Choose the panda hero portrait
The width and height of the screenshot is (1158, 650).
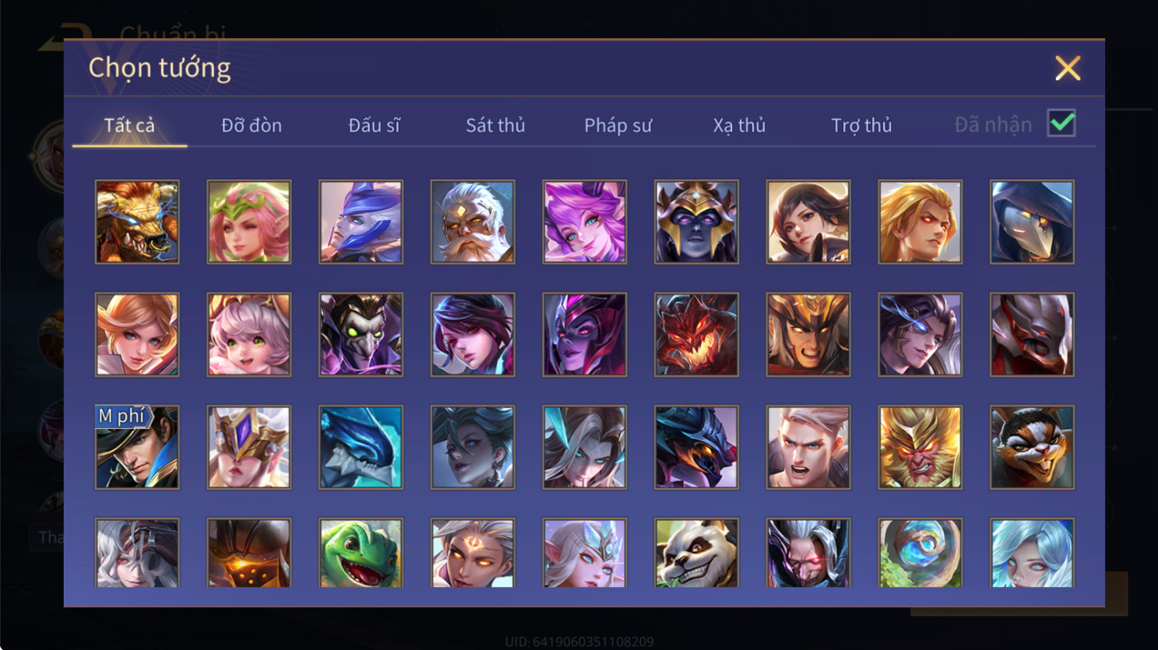(x=696, y=553)
